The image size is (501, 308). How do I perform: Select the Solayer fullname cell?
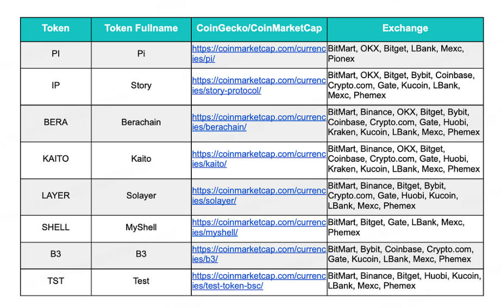[x=141, y=196]
